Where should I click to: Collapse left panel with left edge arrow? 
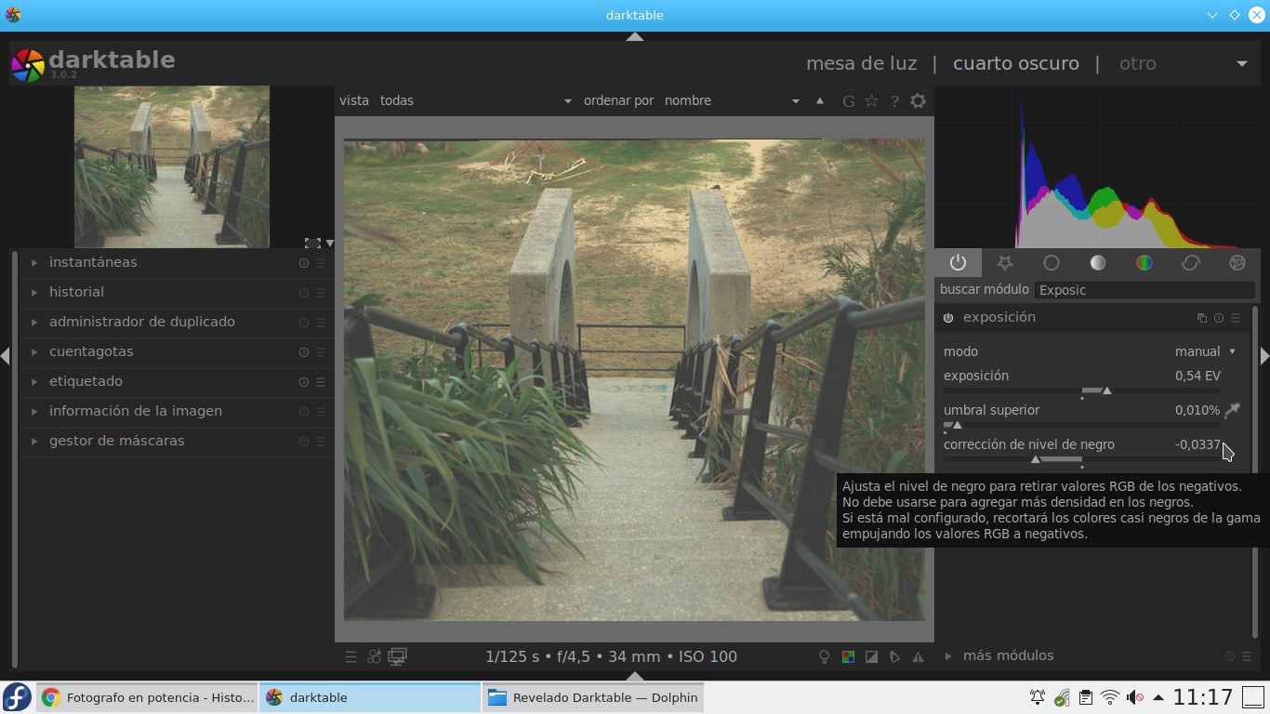click(6, 356)
